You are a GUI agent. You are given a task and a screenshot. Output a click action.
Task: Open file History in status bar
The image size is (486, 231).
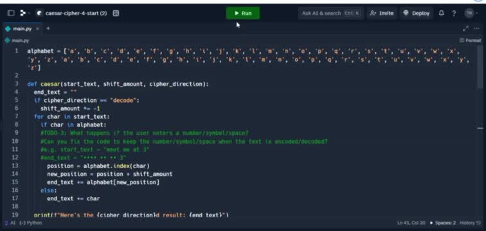[x=469, y=223]
